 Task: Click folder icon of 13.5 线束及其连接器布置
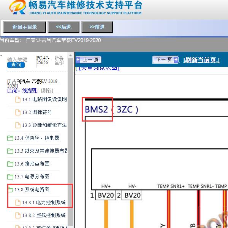(10, 151)
